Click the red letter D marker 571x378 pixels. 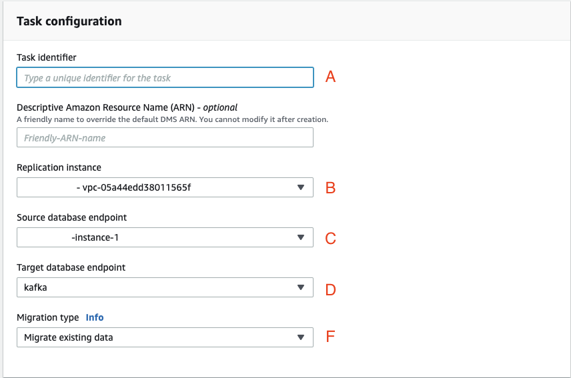(330, 289)
